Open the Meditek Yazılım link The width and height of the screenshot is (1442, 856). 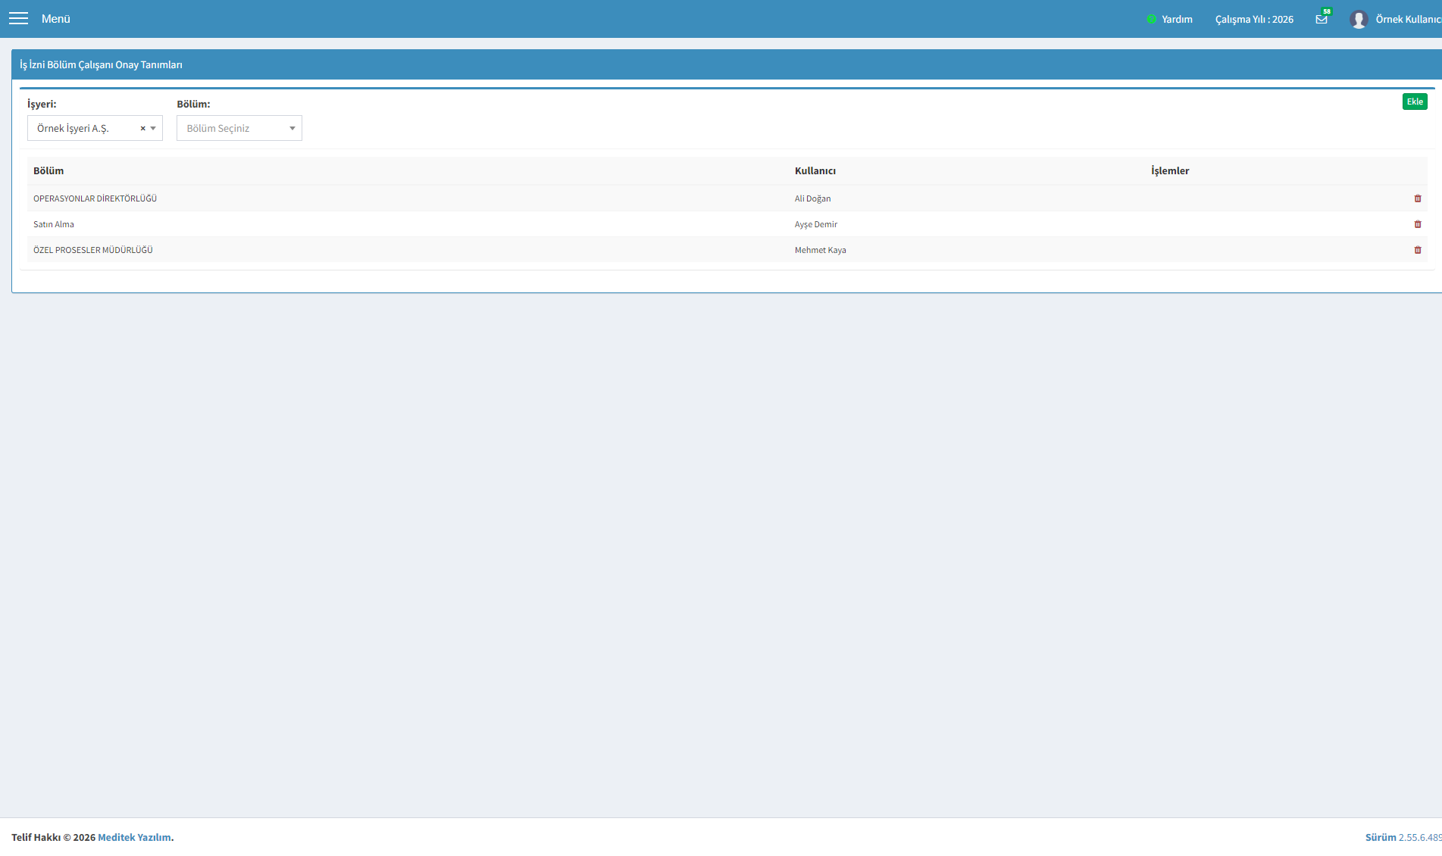[x=134, y=837]
